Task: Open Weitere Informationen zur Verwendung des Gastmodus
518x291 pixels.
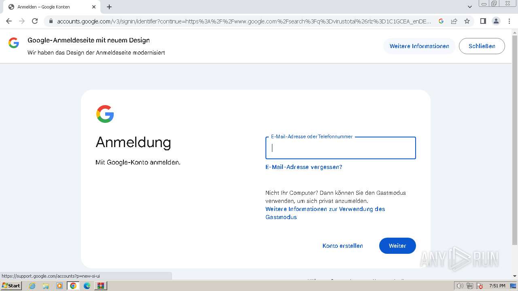Action: pos(325,213)
